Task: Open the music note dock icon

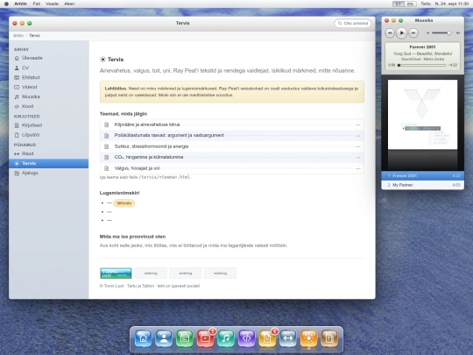Action: coord(226,338)
